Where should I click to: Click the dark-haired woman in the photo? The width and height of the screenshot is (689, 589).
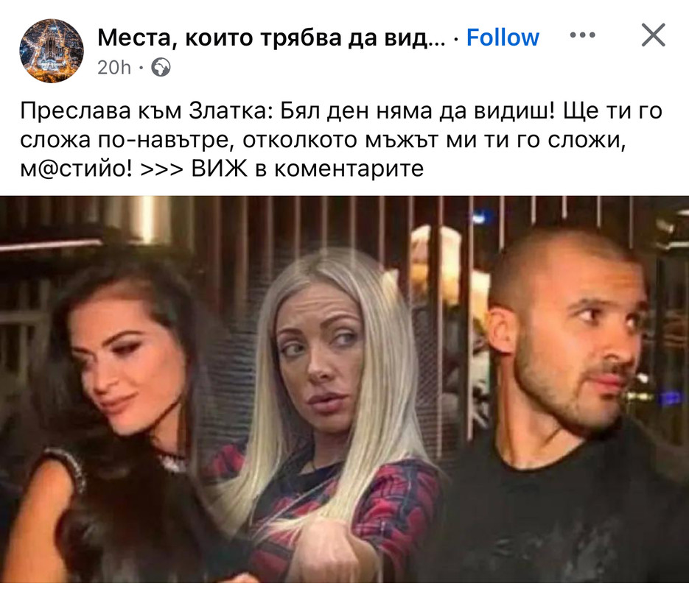click(110, 417)
